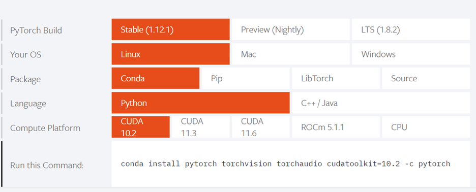Select Source as the package
The image size is (476, 192).
click(x=426, y=78)
